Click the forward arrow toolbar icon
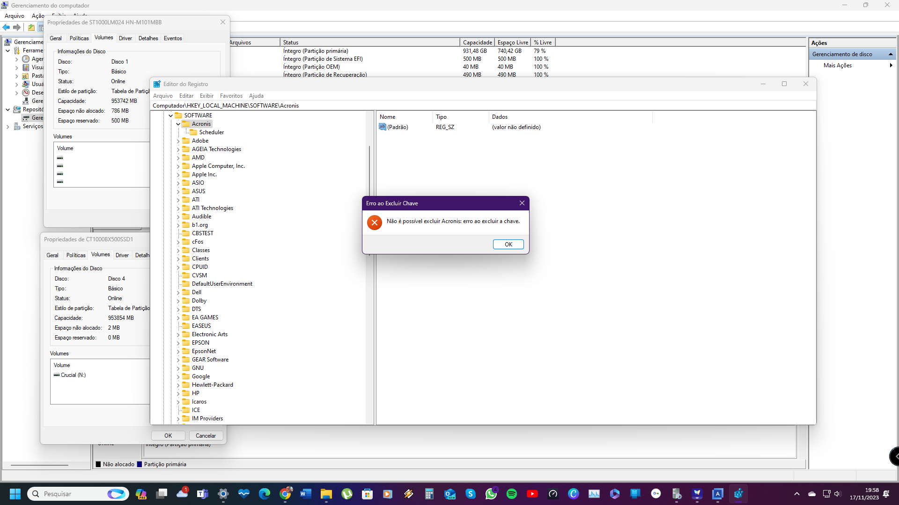This screenshot has height=505, width=899. tap(17, 27)
